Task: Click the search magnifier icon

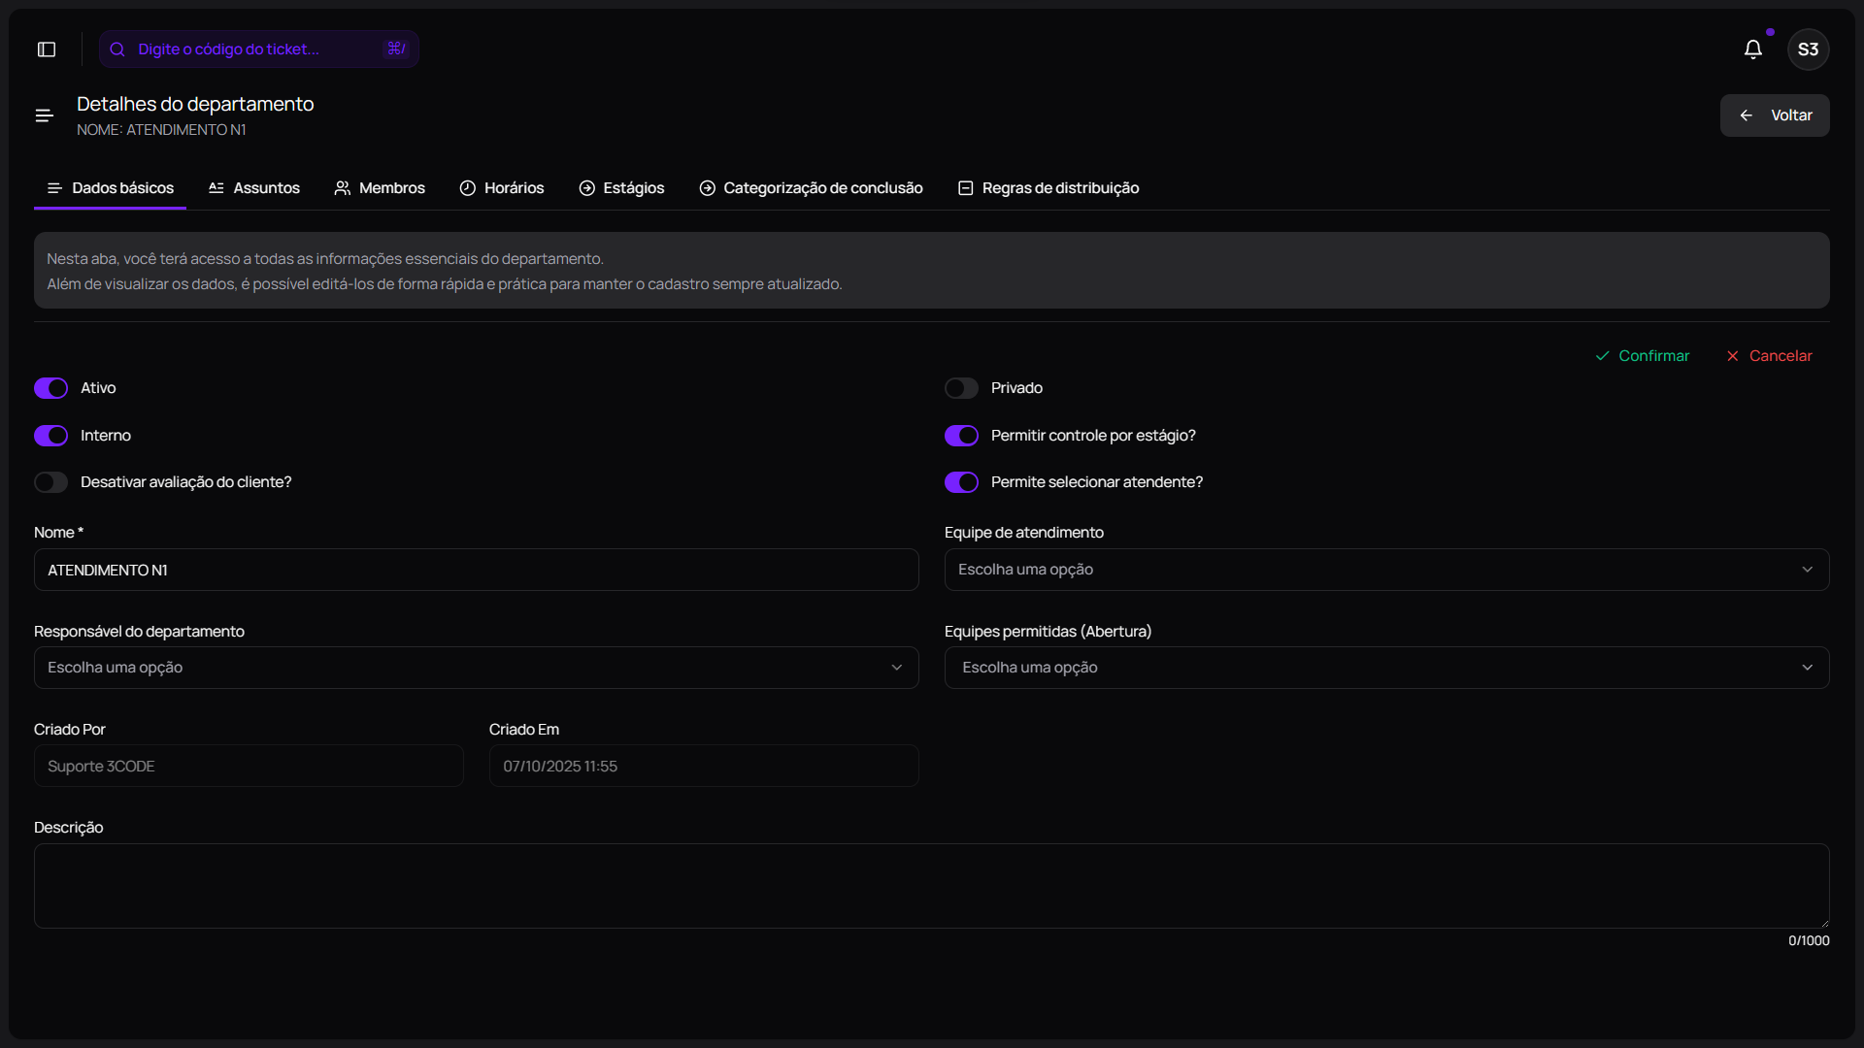Action: [x=117, y=49]
